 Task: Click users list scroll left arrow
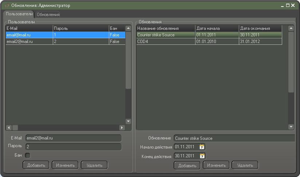tap(9, 127)
